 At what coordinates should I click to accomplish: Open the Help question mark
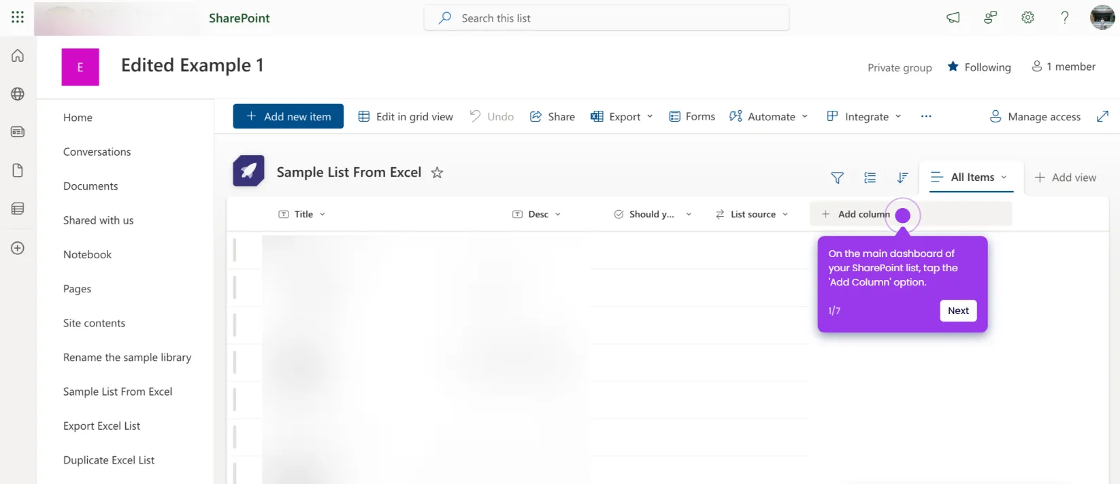[1065, 18]
